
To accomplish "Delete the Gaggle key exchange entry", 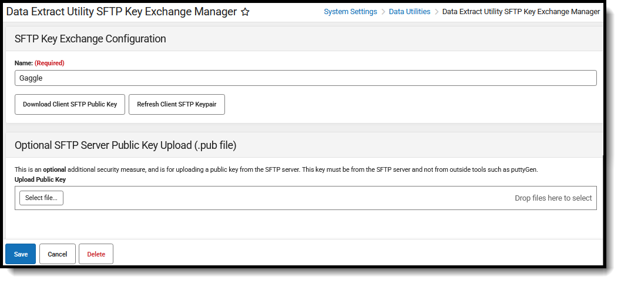I will click(x=96, y=254).
